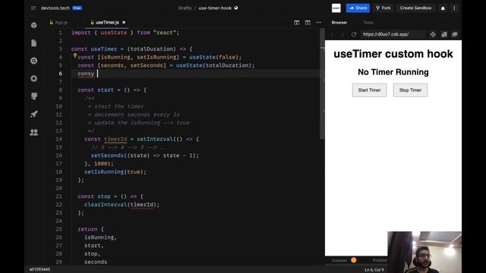Click sandbox privacy icon beside use-timer-hook
Screen dimensions: 486x273
coord(236,8)
